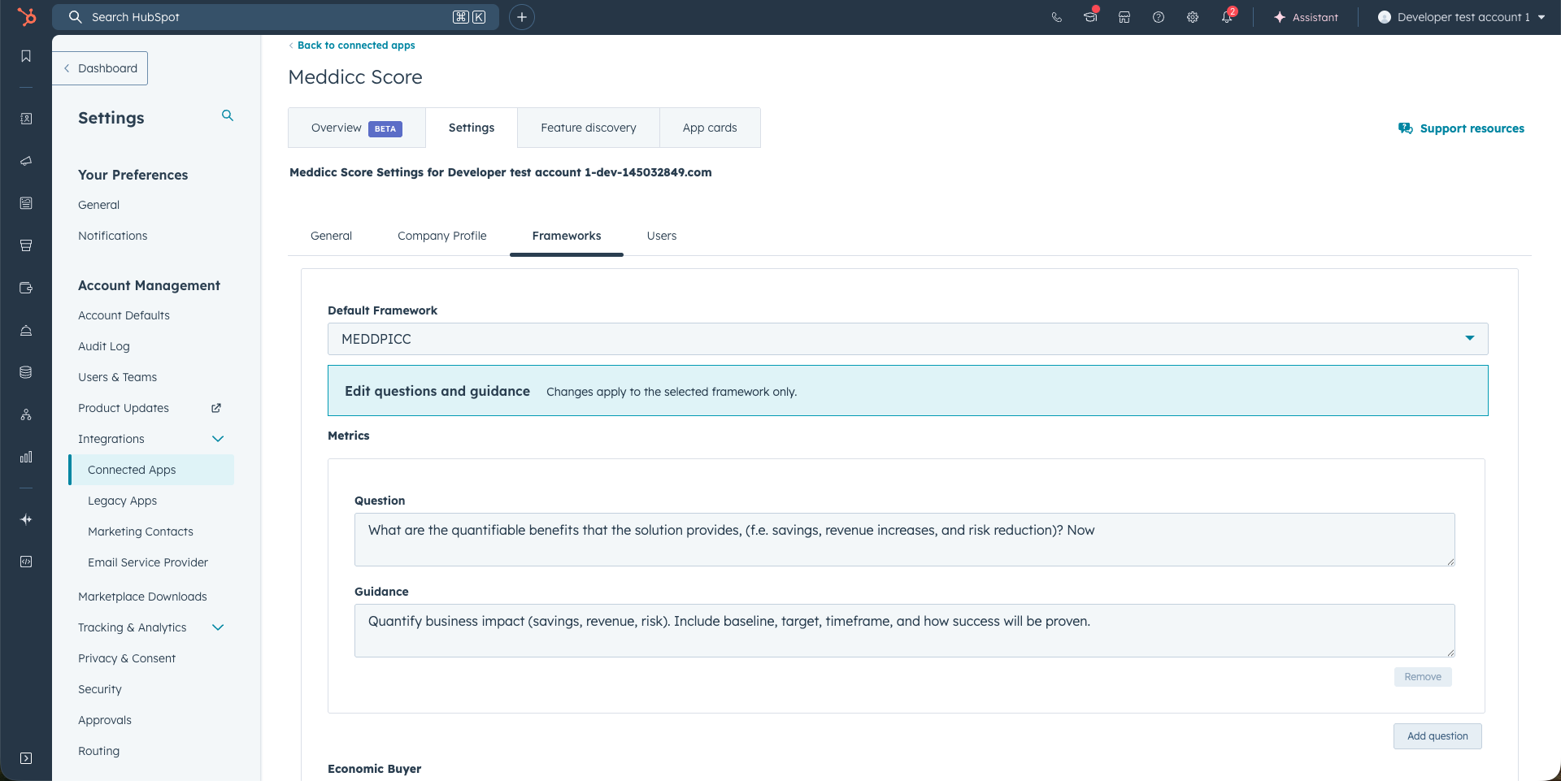The width and height of the screenshot is (1561, 781).
Task: Collapse the Integrations section
Action: pyautogui.click(x=218, y=439)
